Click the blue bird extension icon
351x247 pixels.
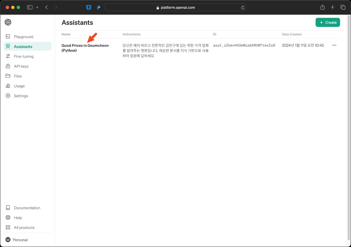[x=99, y=7]
